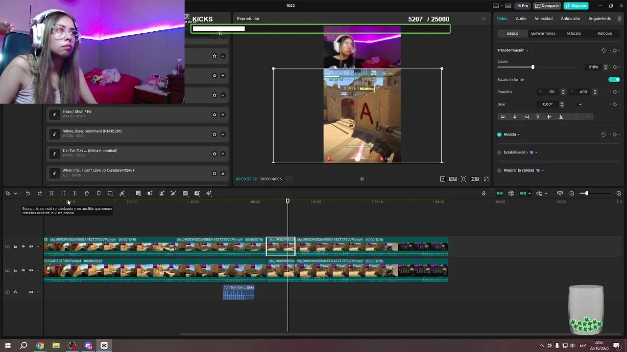
Task: Mute the second video track
Action: tap(31, 270)
